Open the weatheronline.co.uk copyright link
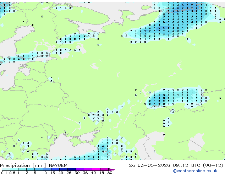 [195, 171]
